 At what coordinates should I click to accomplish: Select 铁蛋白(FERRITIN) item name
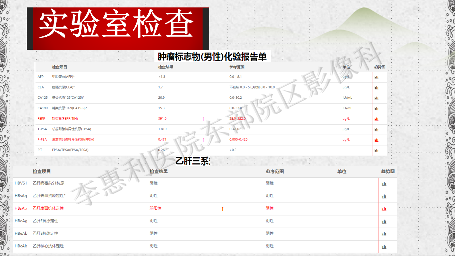(65, 119)
